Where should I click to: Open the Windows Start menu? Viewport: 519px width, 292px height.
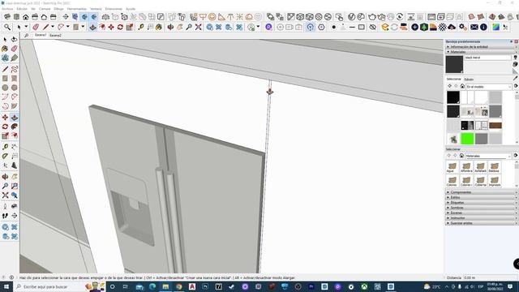6,286
